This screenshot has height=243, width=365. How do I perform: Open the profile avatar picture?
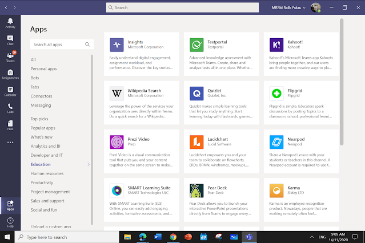coord(316,7)
